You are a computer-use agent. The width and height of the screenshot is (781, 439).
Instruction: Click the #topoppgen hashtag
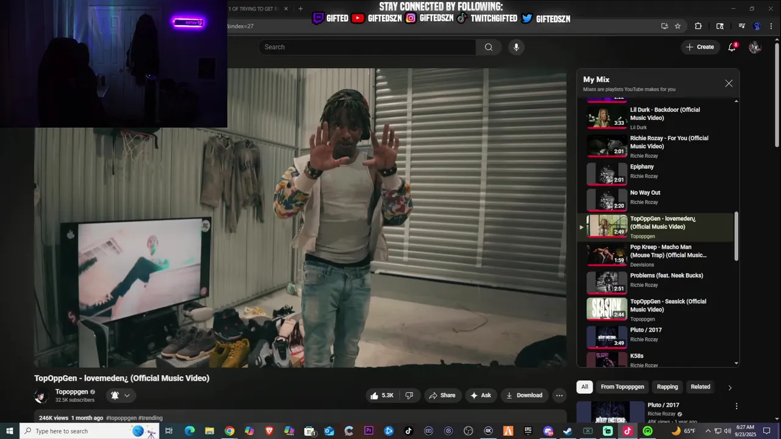coord(121,418)
